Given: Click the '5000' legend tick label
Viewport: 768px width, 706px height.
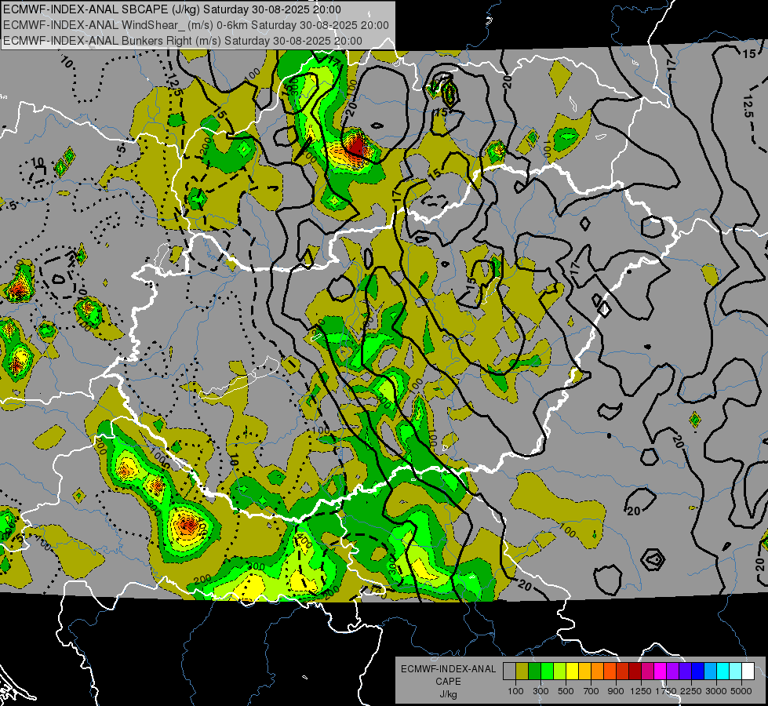Looking at the screenshot, I should coord(741,691).
